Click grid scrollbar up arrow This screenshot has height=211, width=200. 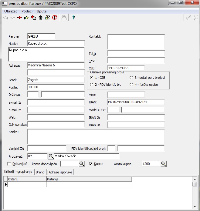tap(195, 179)
